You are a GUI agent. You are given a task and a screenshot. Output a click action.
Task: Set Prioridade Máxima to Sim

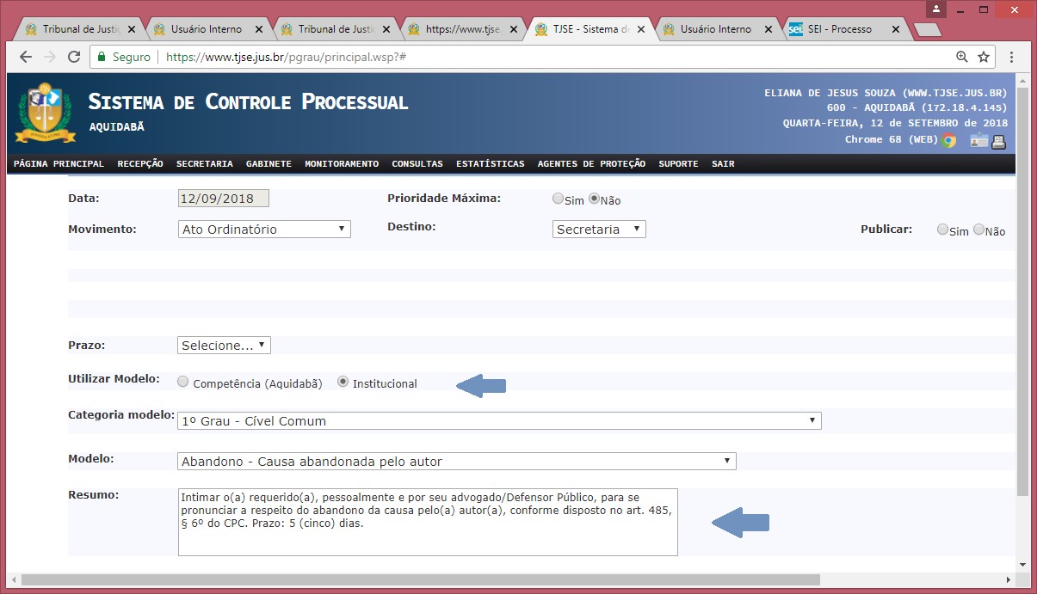tap(558, 199)
